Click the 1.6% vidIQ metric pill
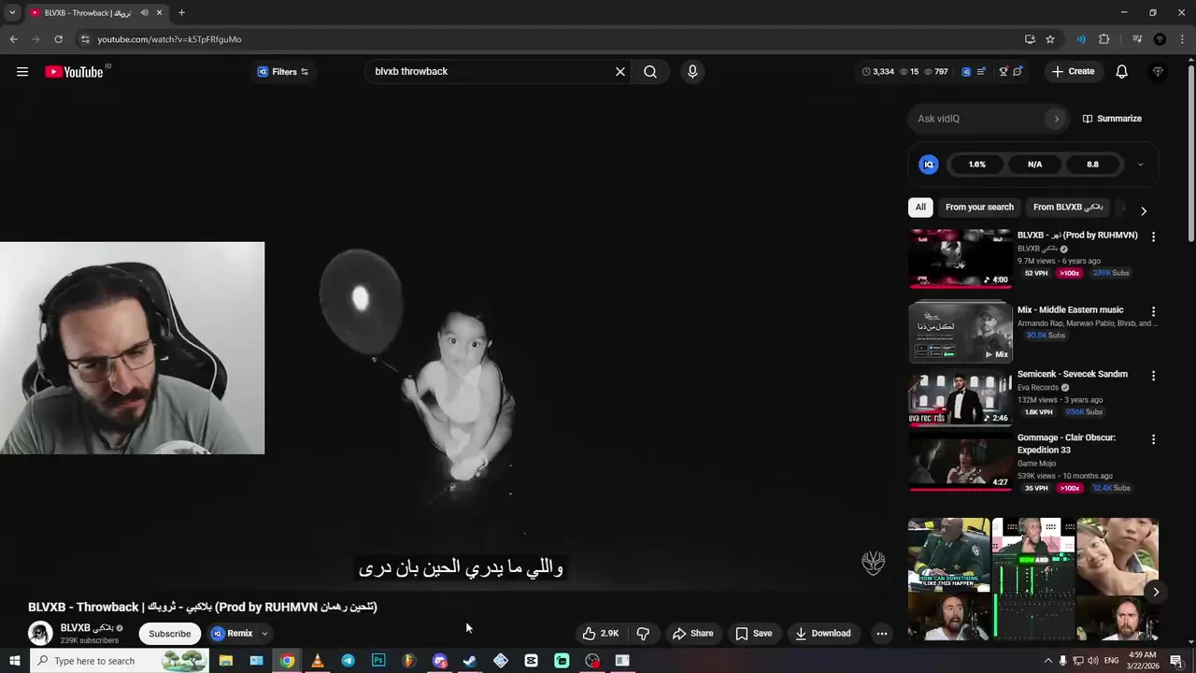This screenshot has height=673, width=1196. click(976, 165)
